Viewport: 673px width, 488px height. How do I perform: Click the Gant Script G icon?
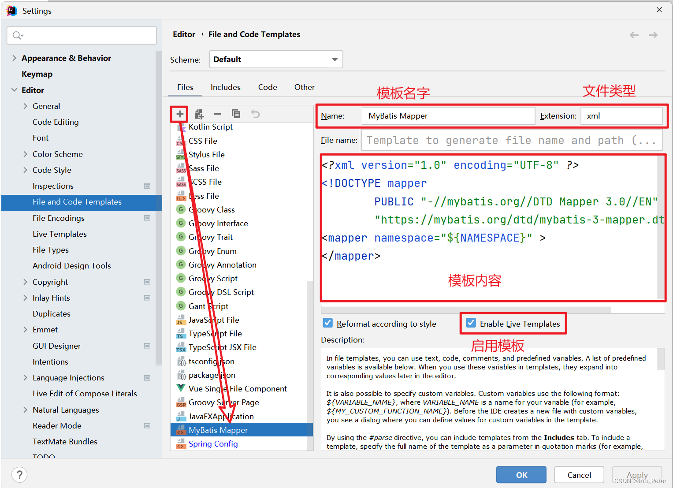[x=181, y=305]
